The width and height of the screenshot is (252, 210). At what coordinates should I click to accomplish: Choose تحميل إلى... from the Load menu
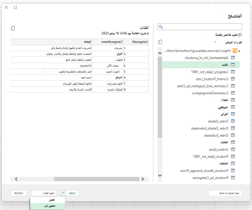pyautogui.click(x=48, y=206)
